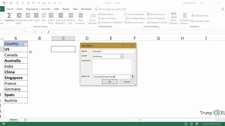The height and width of the screenshot is (126, 225).
Task: Click Trace Dependents
Action: point(135,18)
